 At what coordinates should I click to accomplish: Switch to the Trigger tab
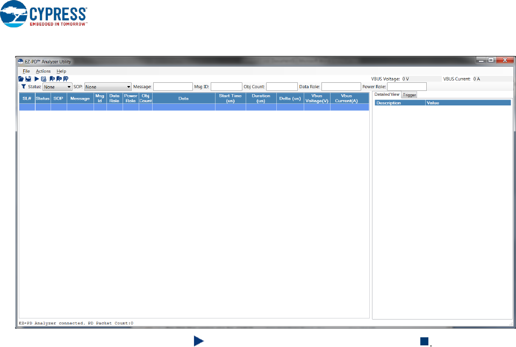pyautogui.click(x=410, y=95)
